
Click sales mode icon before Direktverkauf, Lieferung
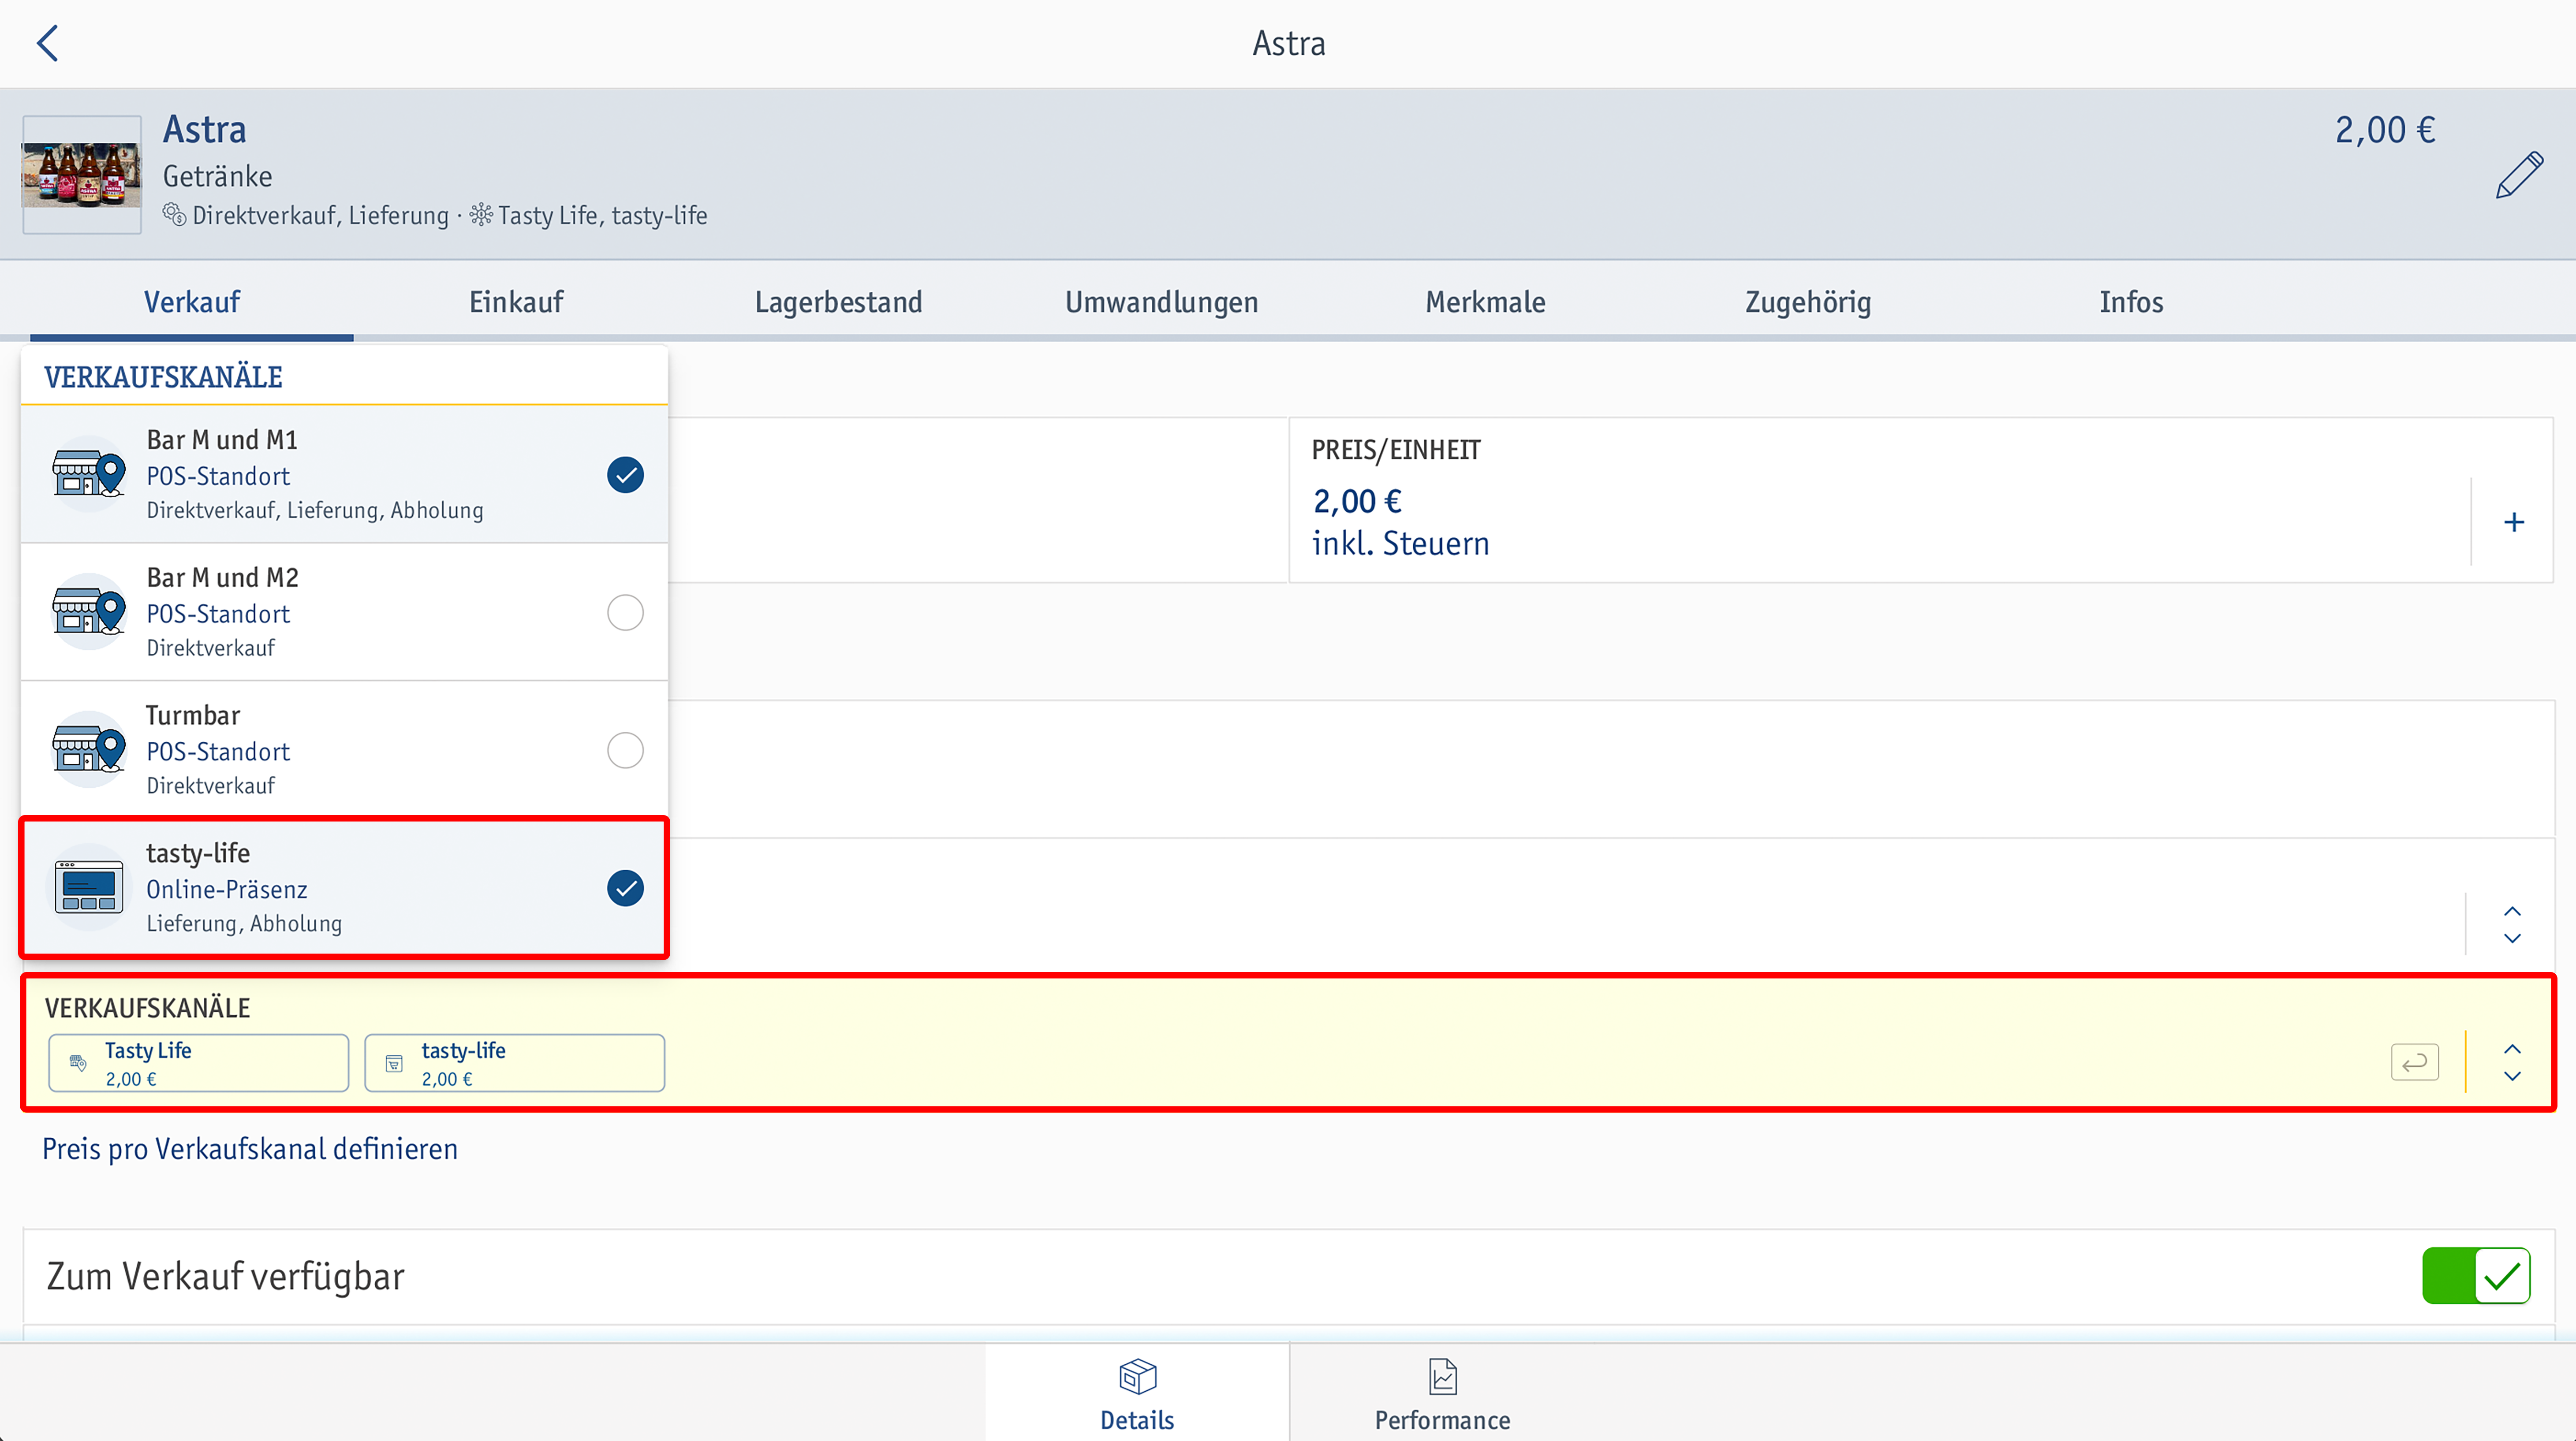tap(175, 215)
